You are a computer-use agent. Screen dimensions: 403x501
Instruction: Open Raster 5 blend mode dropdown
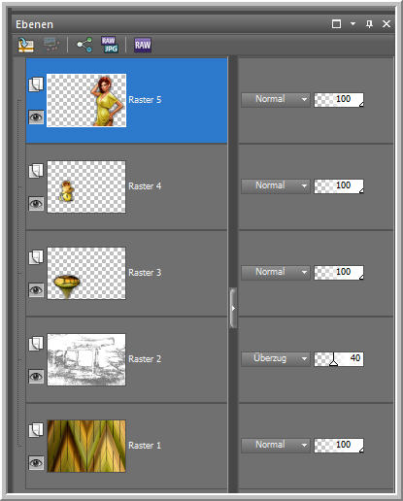[276, 99]
